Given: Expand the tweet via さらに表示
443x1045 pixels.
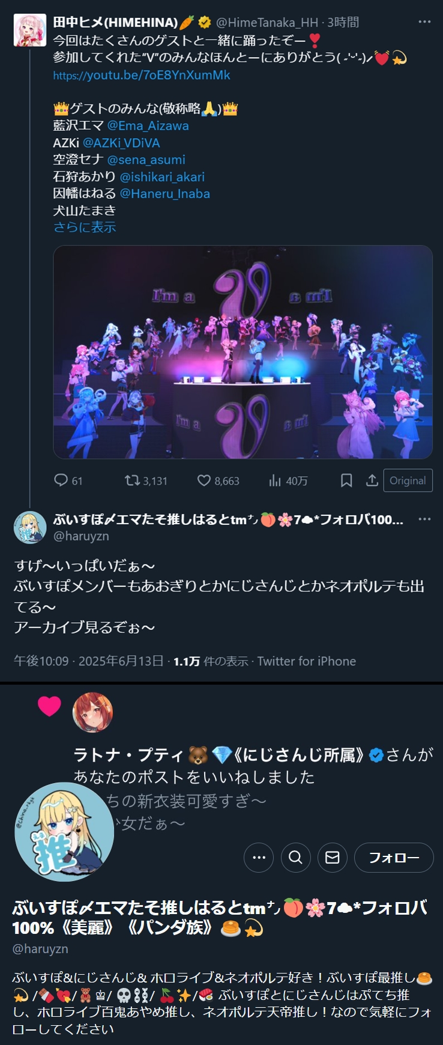Looking at the screenshot, I should coord(85,227).
